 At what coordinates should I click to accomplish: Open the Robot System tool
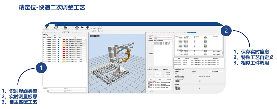pos(65,28)
